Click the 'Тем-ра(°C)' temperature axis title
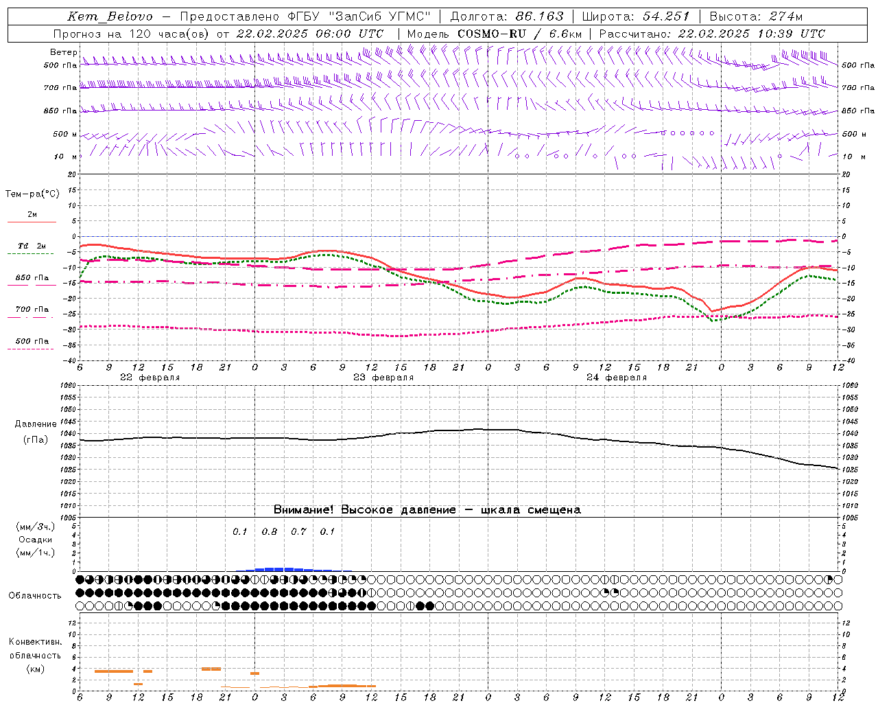This screenshot has width=878, height=703. point(32,194)
